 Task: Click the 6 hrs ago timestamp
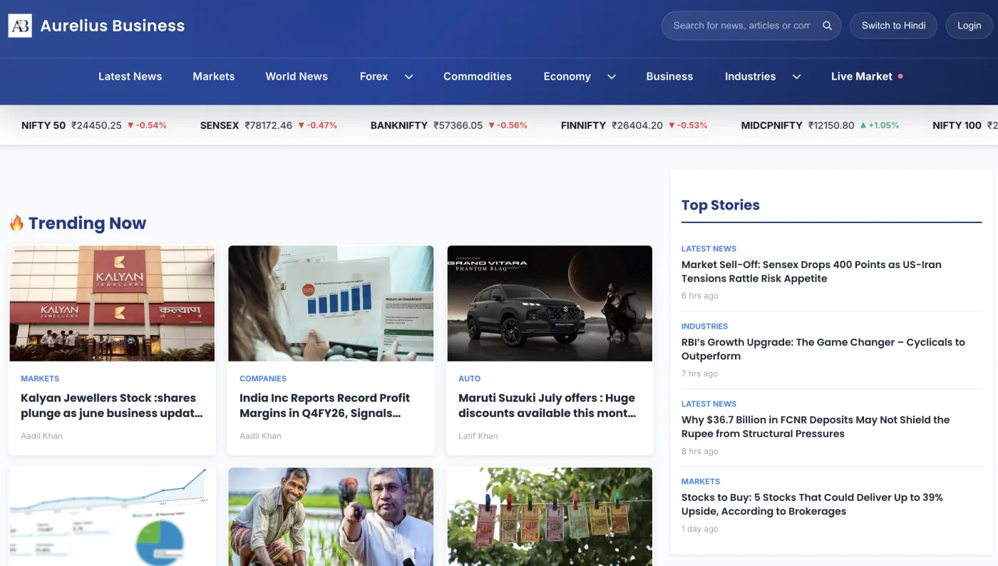[x=700, y=296]
